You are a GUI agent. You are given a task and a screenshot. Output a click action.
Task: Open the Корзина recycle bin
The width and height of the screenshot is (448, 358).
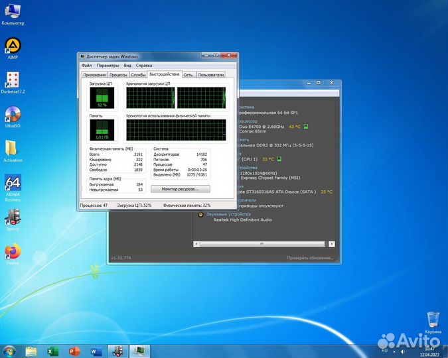(433, 323)
